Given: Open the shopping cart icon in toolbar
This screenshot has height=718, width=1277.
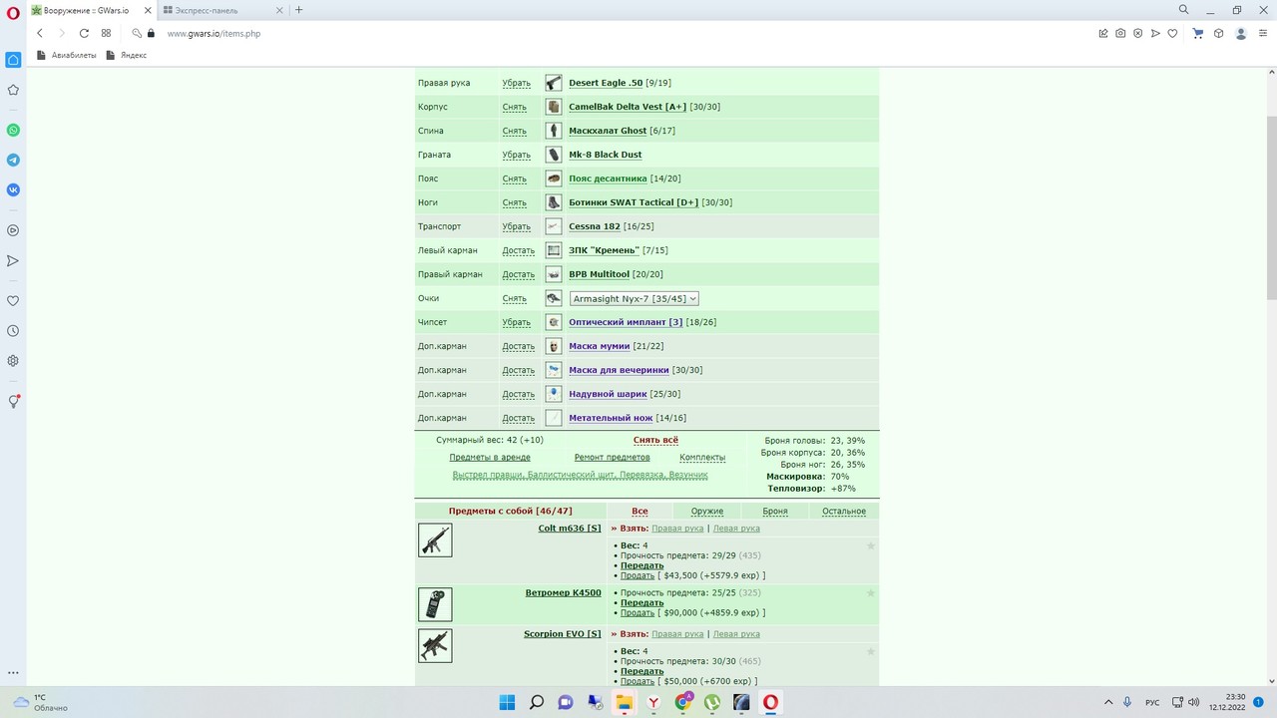Looking at the screenshot, I should click(1198, 33).
